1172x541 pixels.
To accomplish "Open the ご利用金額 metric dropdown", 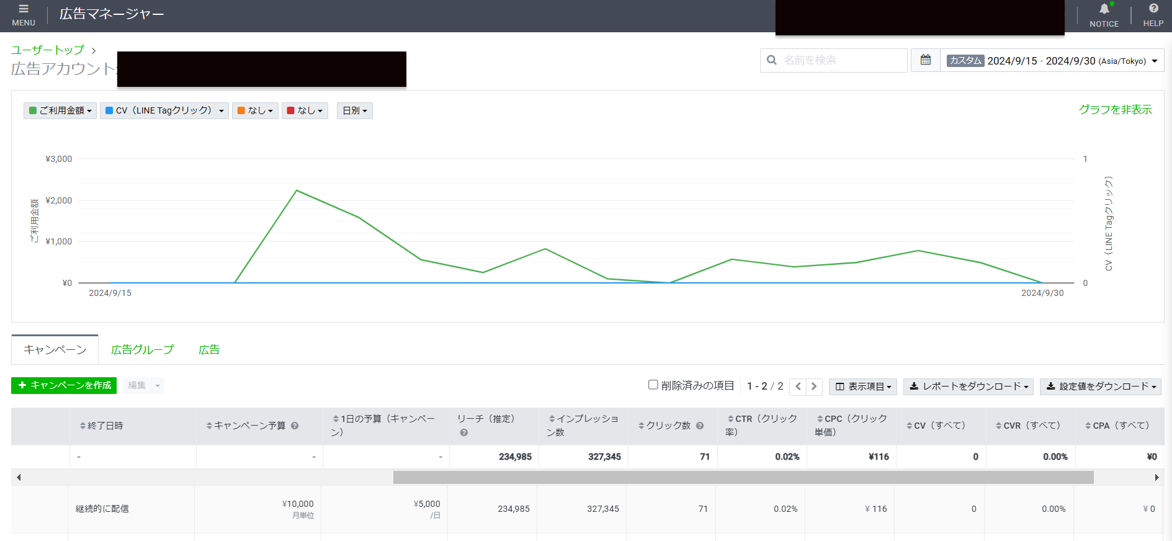I will [60, 110].
